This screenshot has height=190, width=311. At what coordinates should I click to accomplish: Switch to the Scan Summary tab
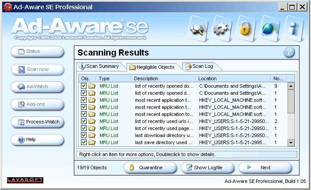coord(101,67)
